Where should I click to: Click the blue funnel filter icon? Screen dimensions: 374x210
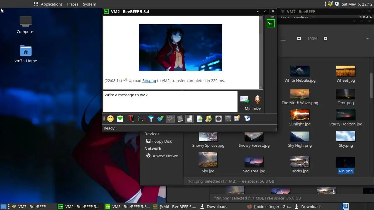(x=151, y=119)
